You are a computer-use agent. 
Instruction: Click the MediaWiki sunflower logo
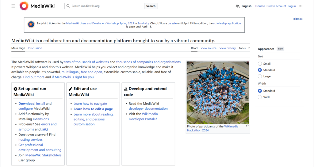point(24,6)
